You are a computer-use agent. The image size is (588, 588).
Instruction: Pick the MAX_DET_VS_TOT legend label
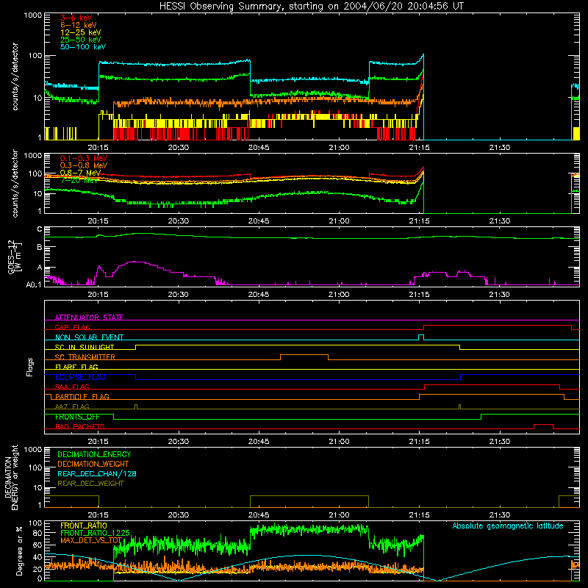point(91,540)
